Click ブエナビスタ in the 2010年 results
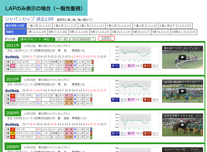This screenshot has height=152, width=207. [22, 99]
